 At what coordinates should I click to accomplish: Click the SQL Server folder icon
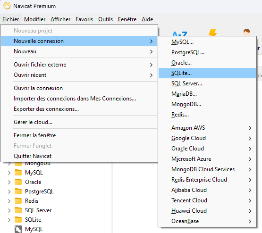click(18, 210)
